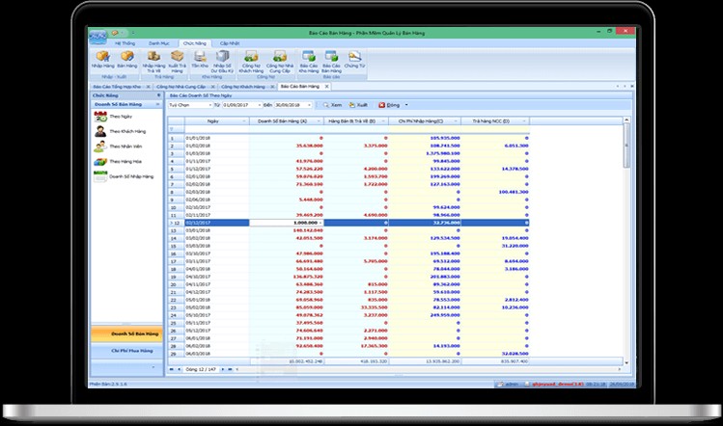Image resolution: width=723 pixels, height=426 pixels.
Task: Open Báo Cáo Kho Hàng ribbon icon
Action: (309, 56)
